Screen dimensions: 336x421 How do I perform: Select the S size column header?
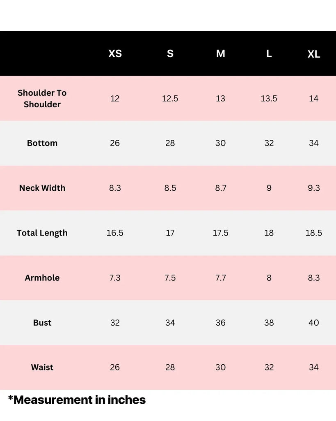coord(170,53)
